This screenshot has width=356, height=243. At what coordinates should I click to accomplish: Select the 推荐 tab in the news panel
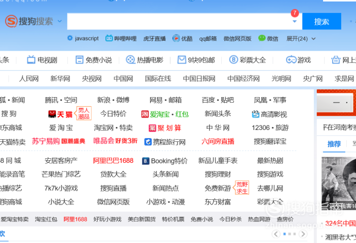[334, 144]
